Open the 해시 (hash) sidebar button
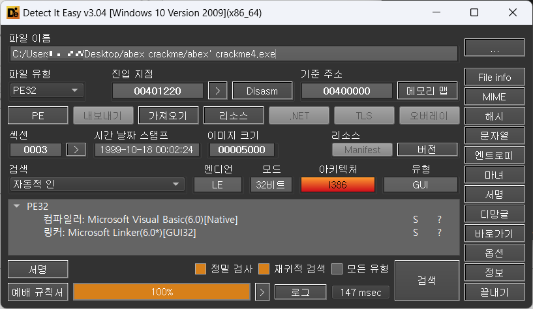 (495, 117)
